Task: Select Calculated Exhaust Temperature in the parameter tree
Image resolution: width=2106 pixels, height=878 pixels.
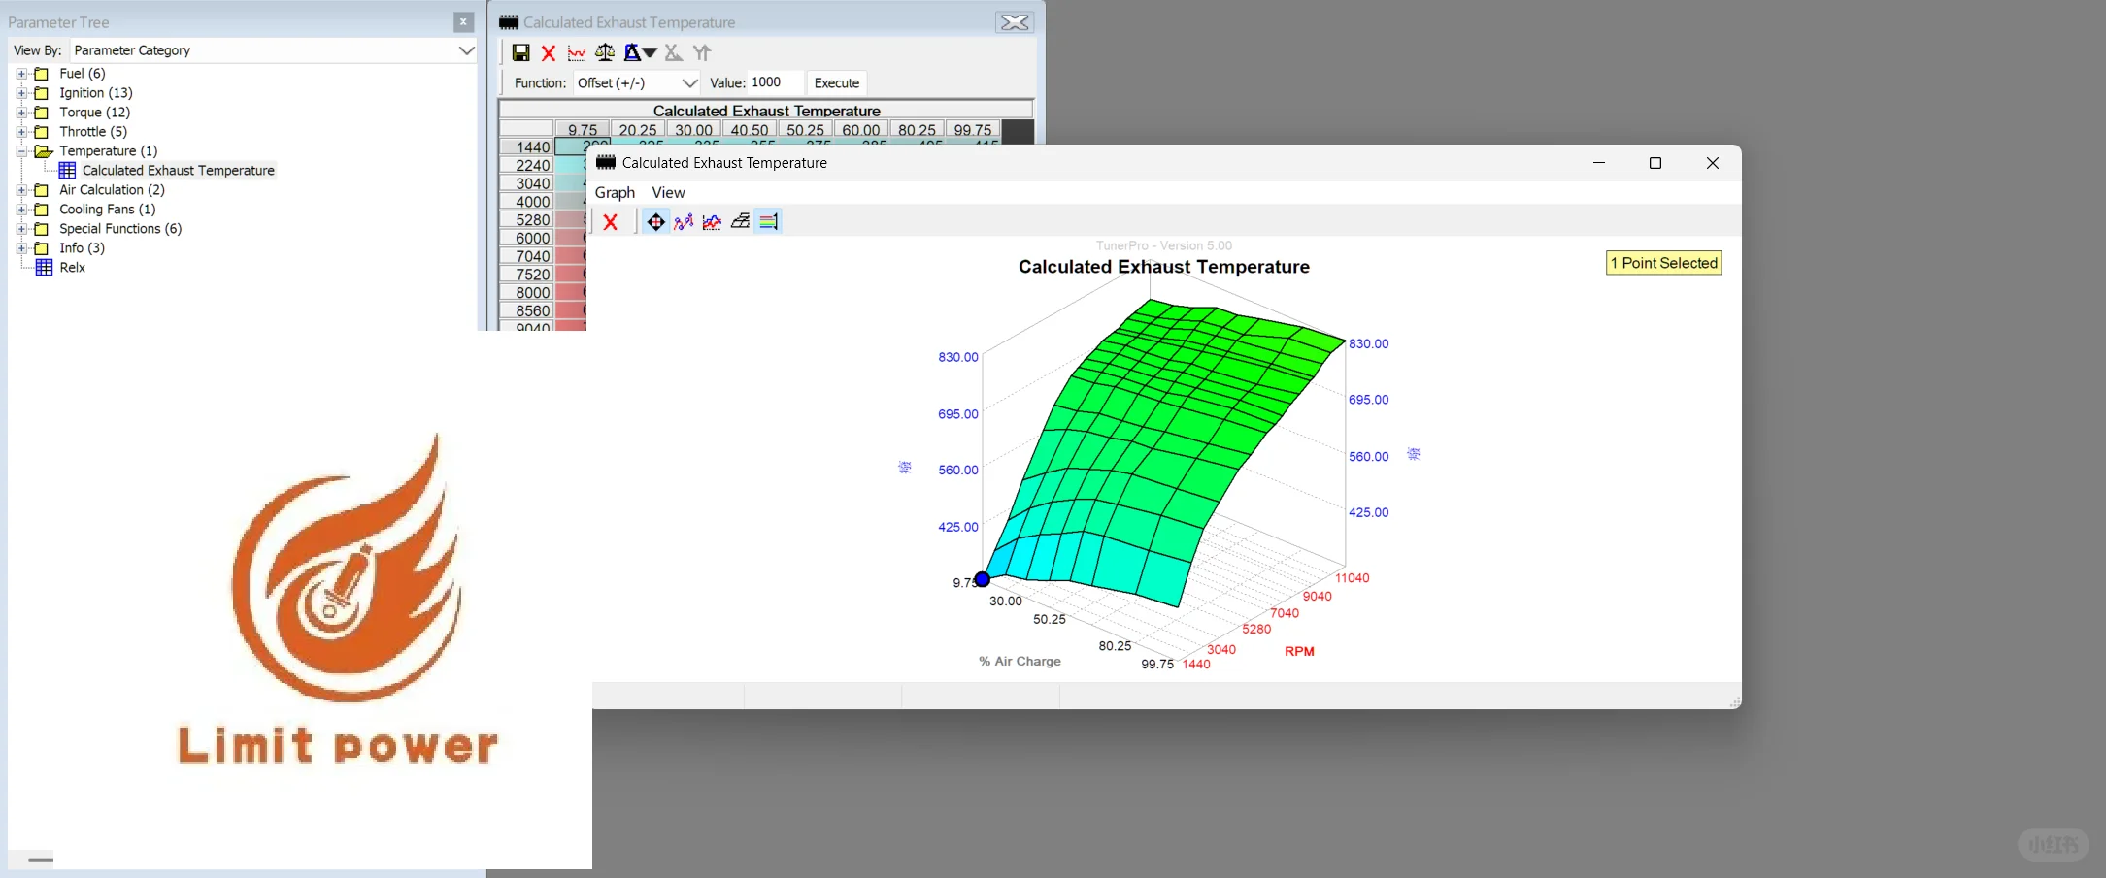Action: click(x=179, y=171)
